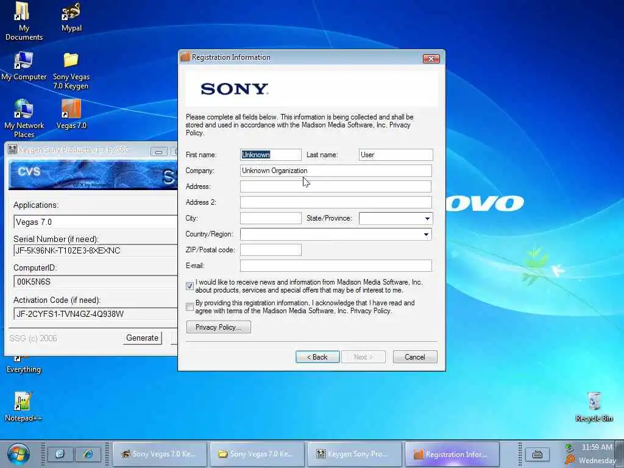The height and width of the screenshot is (468, 624).
Task: Switch to Sony Vegas 7.0 Ke... folder taskbar button
Action: pos(257,454)
